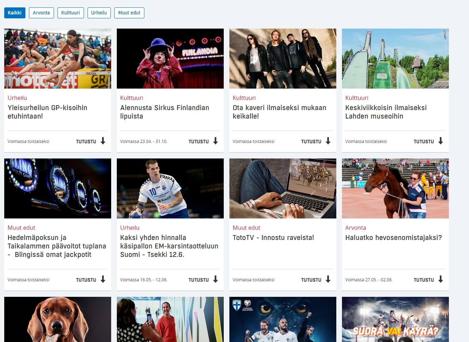Open the Lahti ski jumps thumbnail

pyautogui.click(x=395, y=59)
